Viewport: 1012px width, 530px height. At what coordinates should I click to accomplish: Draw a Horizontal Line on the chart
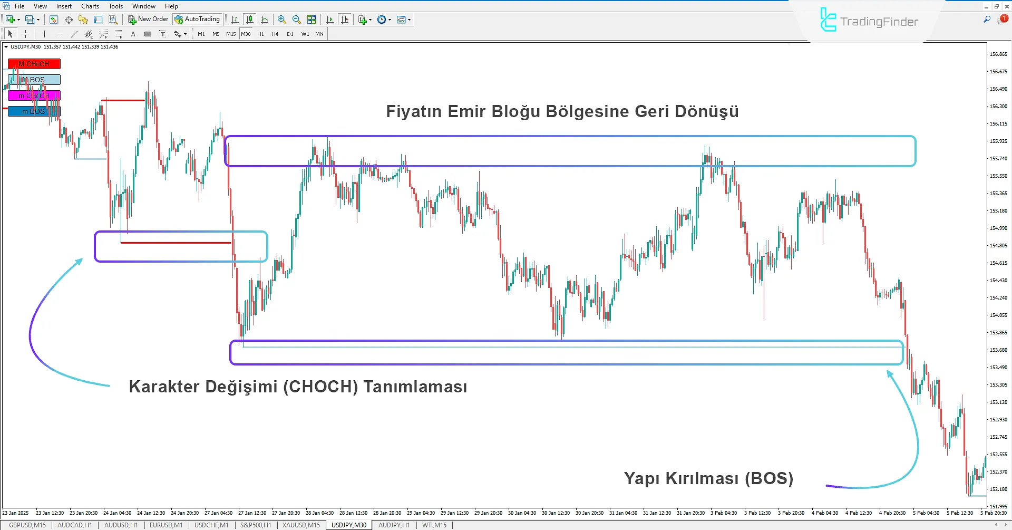tap(60, 34)
